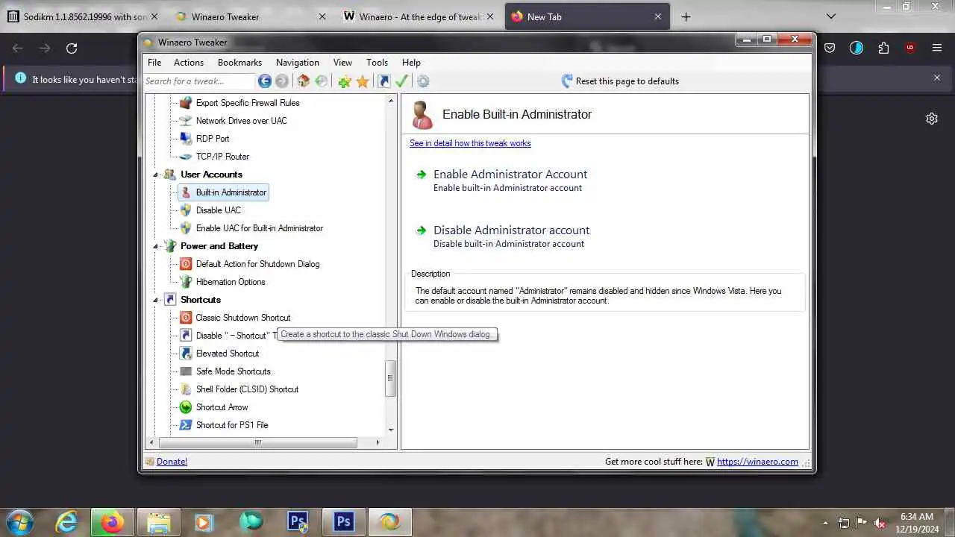Open a new browser tab with plus
This screenshot has width=955, height=537.
686,16
